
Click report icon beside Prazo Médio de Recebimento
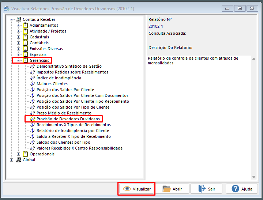click(x=33, y=113)
